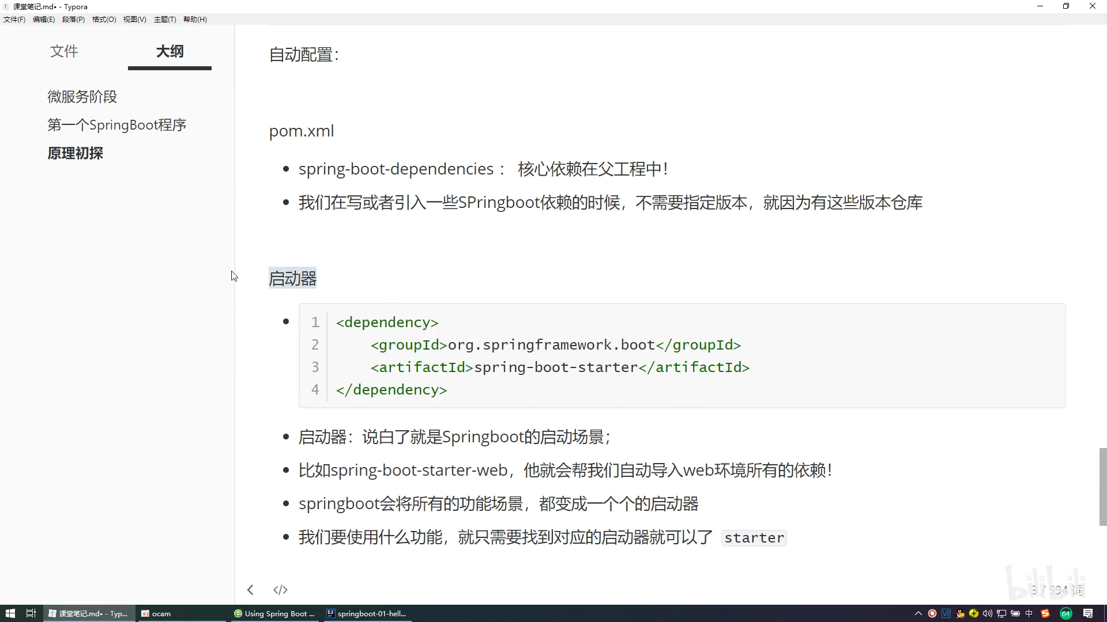1107x622 pixels.
Task: Open the 段落(P) menu dropdown
Action: [x=73, y=19]
